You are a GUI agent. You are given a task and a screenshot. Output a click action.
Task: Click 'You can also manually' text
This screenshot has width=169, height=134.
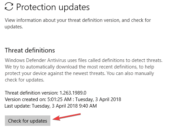130,73
